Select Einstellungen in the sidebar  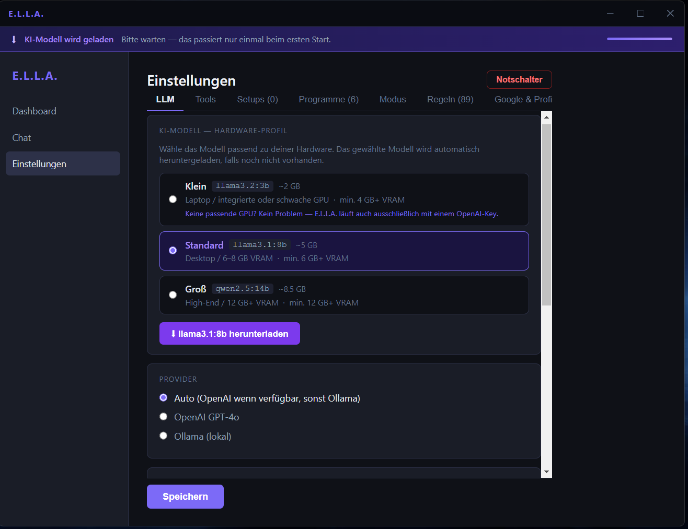click(63, 164)
